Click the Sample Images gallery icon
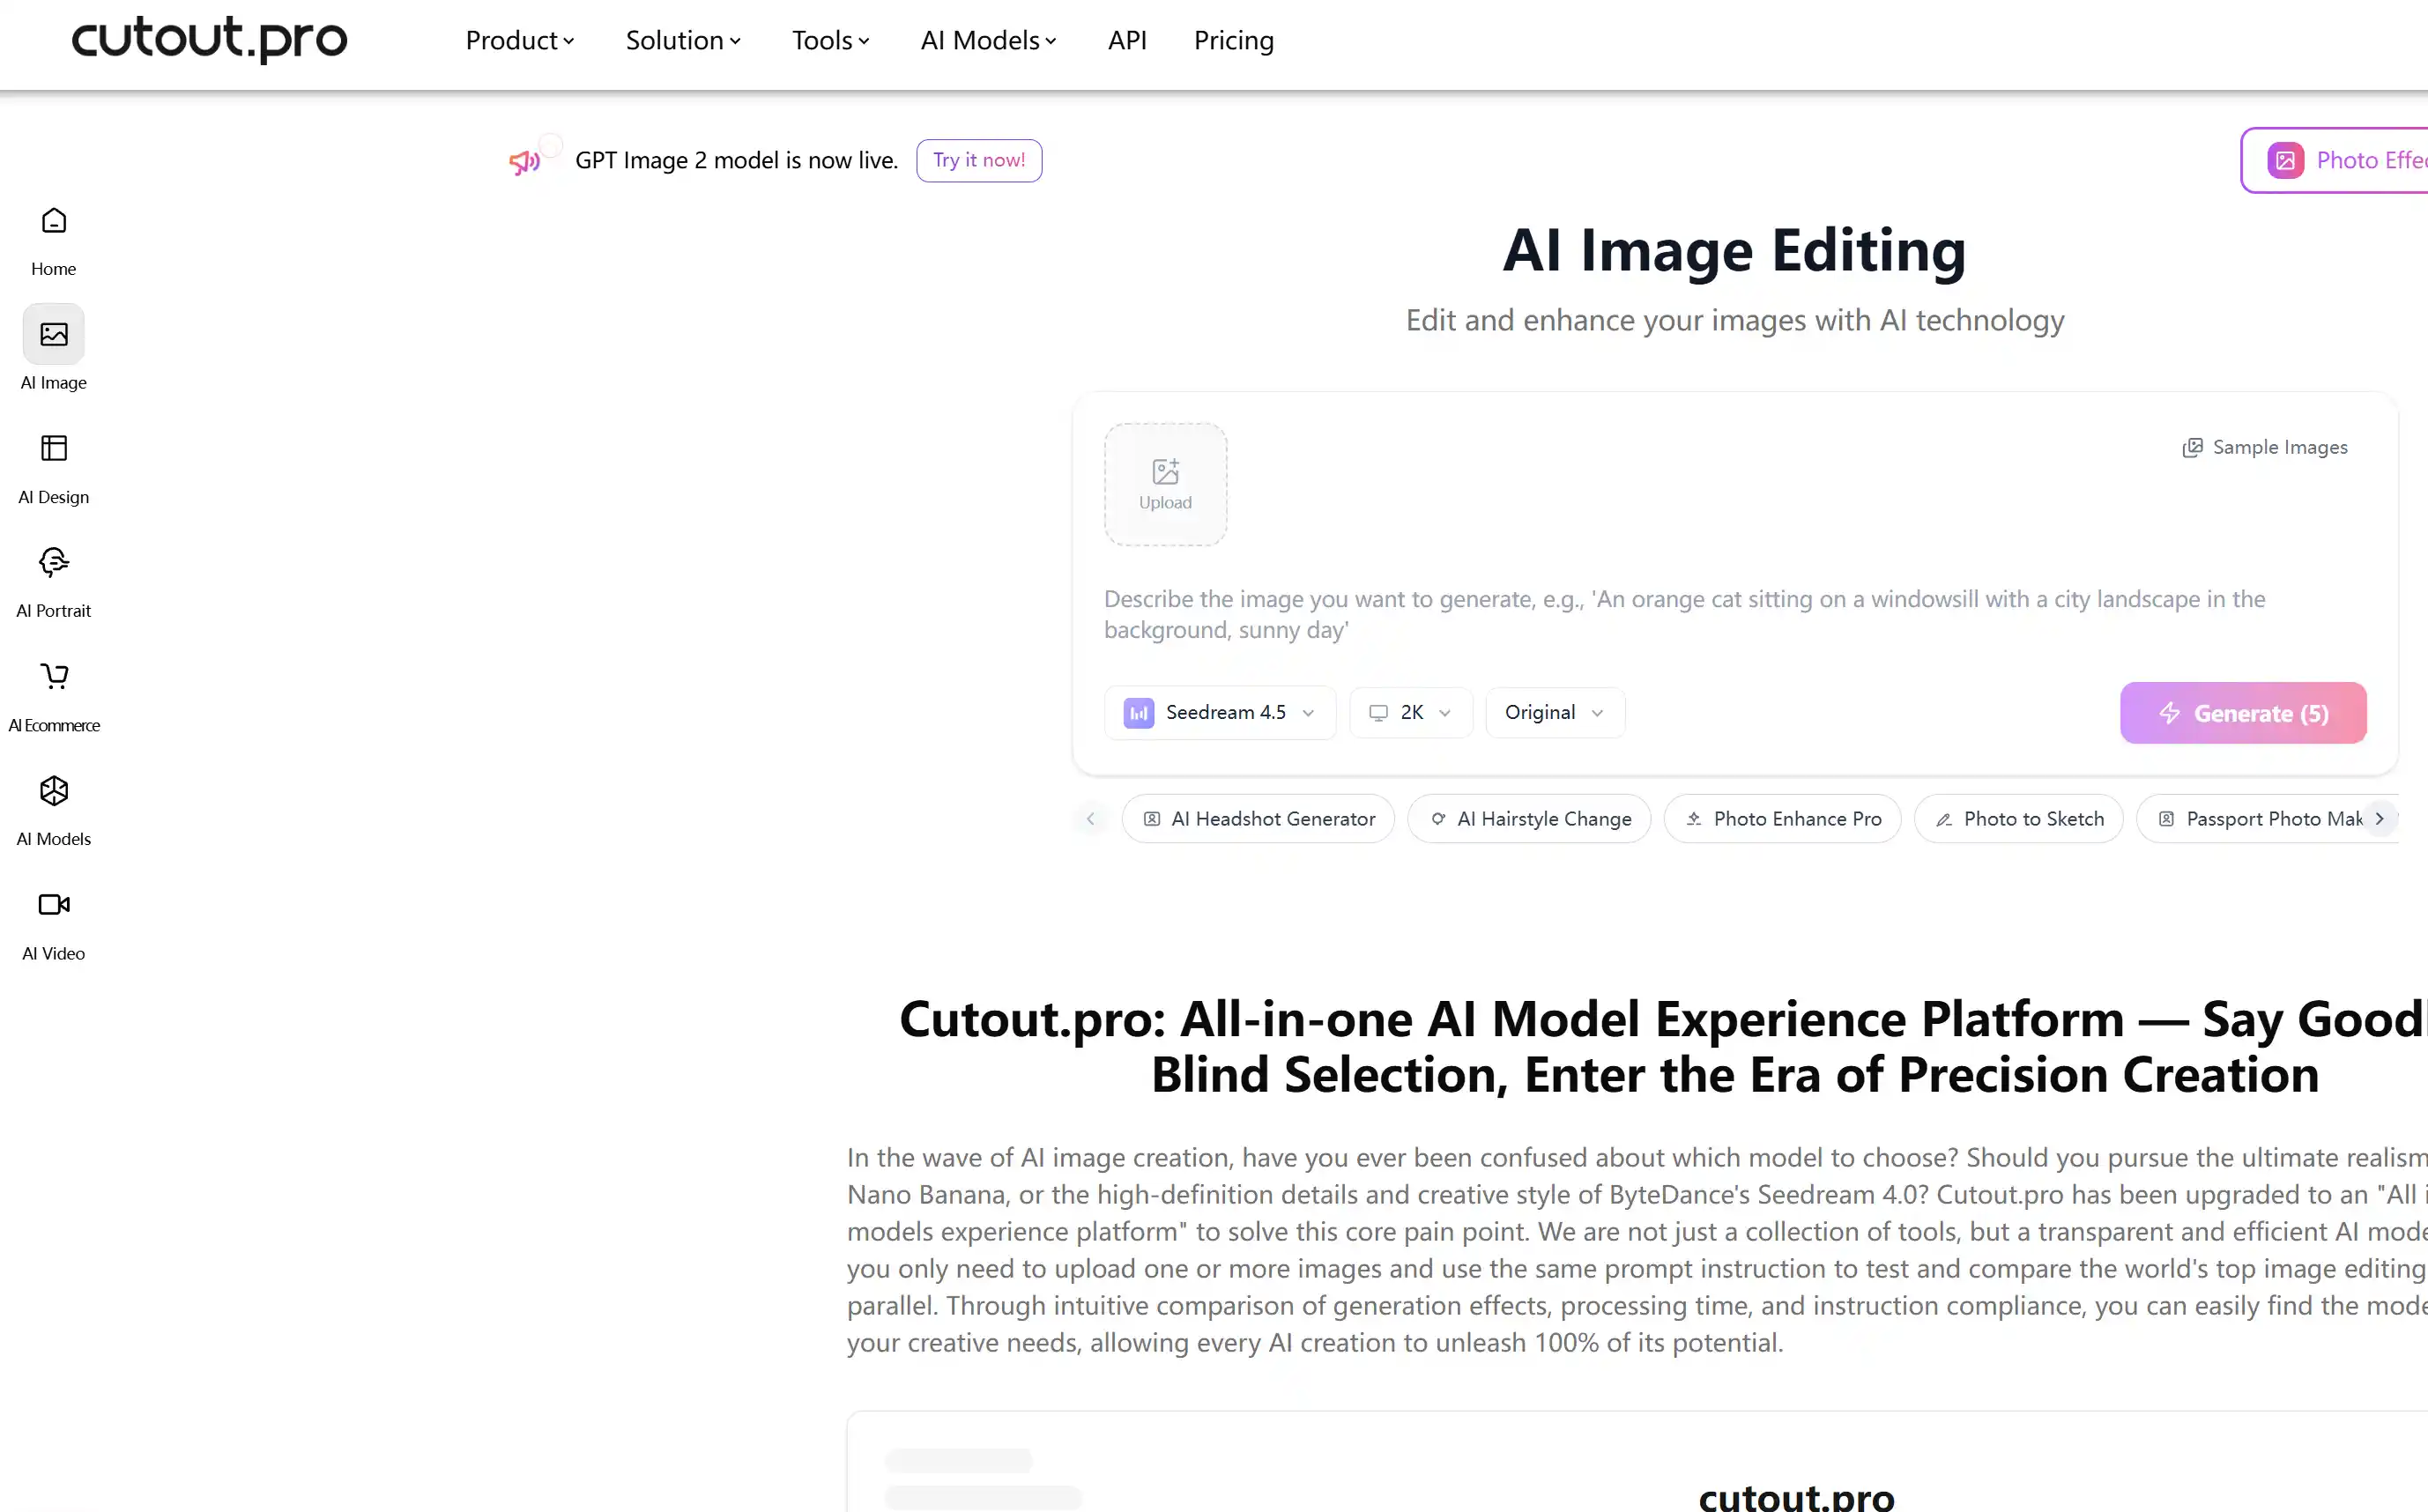 coord(2192,447)
